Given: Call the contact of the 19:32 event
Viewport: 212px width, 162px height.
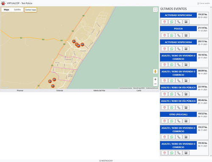Looking at the screenshot, I should 179,22.
